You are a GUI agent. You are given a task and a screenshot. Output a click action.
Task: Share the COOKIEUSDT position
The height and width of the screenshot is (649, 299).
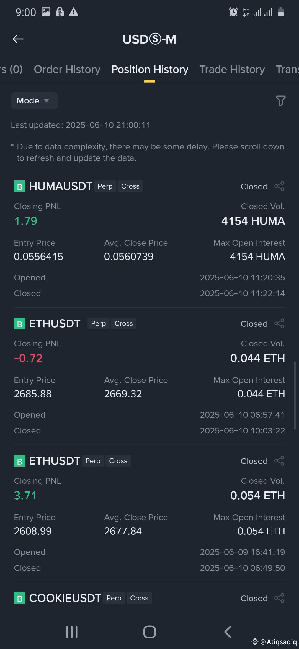(x=279, y=598)
